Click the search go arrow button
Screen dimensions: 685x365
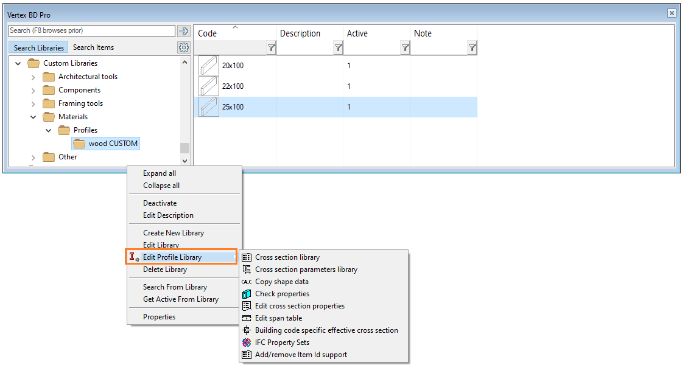[x=183, y=31]
